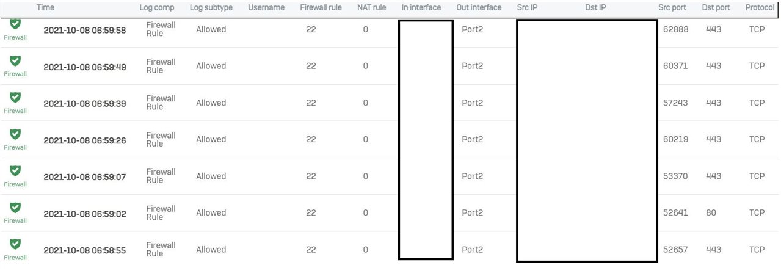Image resolution: width=781 pixels, height=279 pixels.
Task: Click source port 62888 value
Action: pyautogui.click(x=675, y=29)
